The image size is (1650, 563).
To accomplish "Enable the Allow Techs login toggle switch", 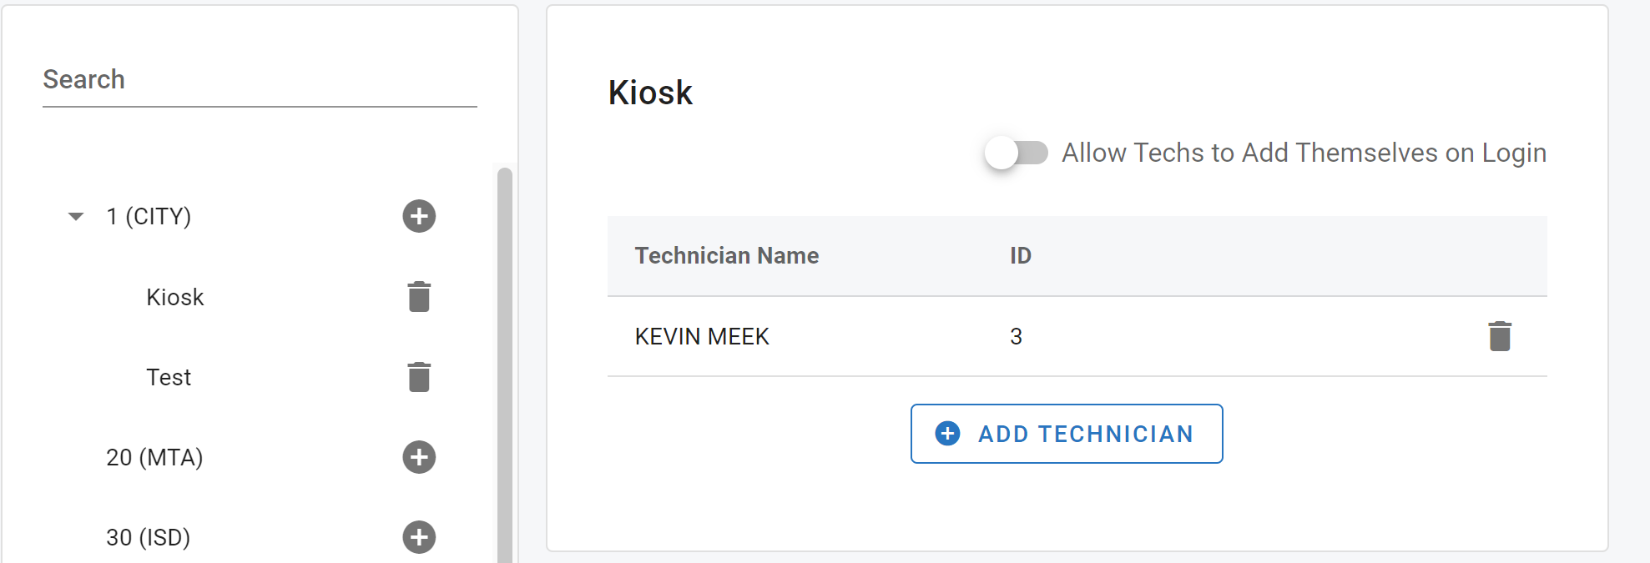I will (x=1016, y=153).
